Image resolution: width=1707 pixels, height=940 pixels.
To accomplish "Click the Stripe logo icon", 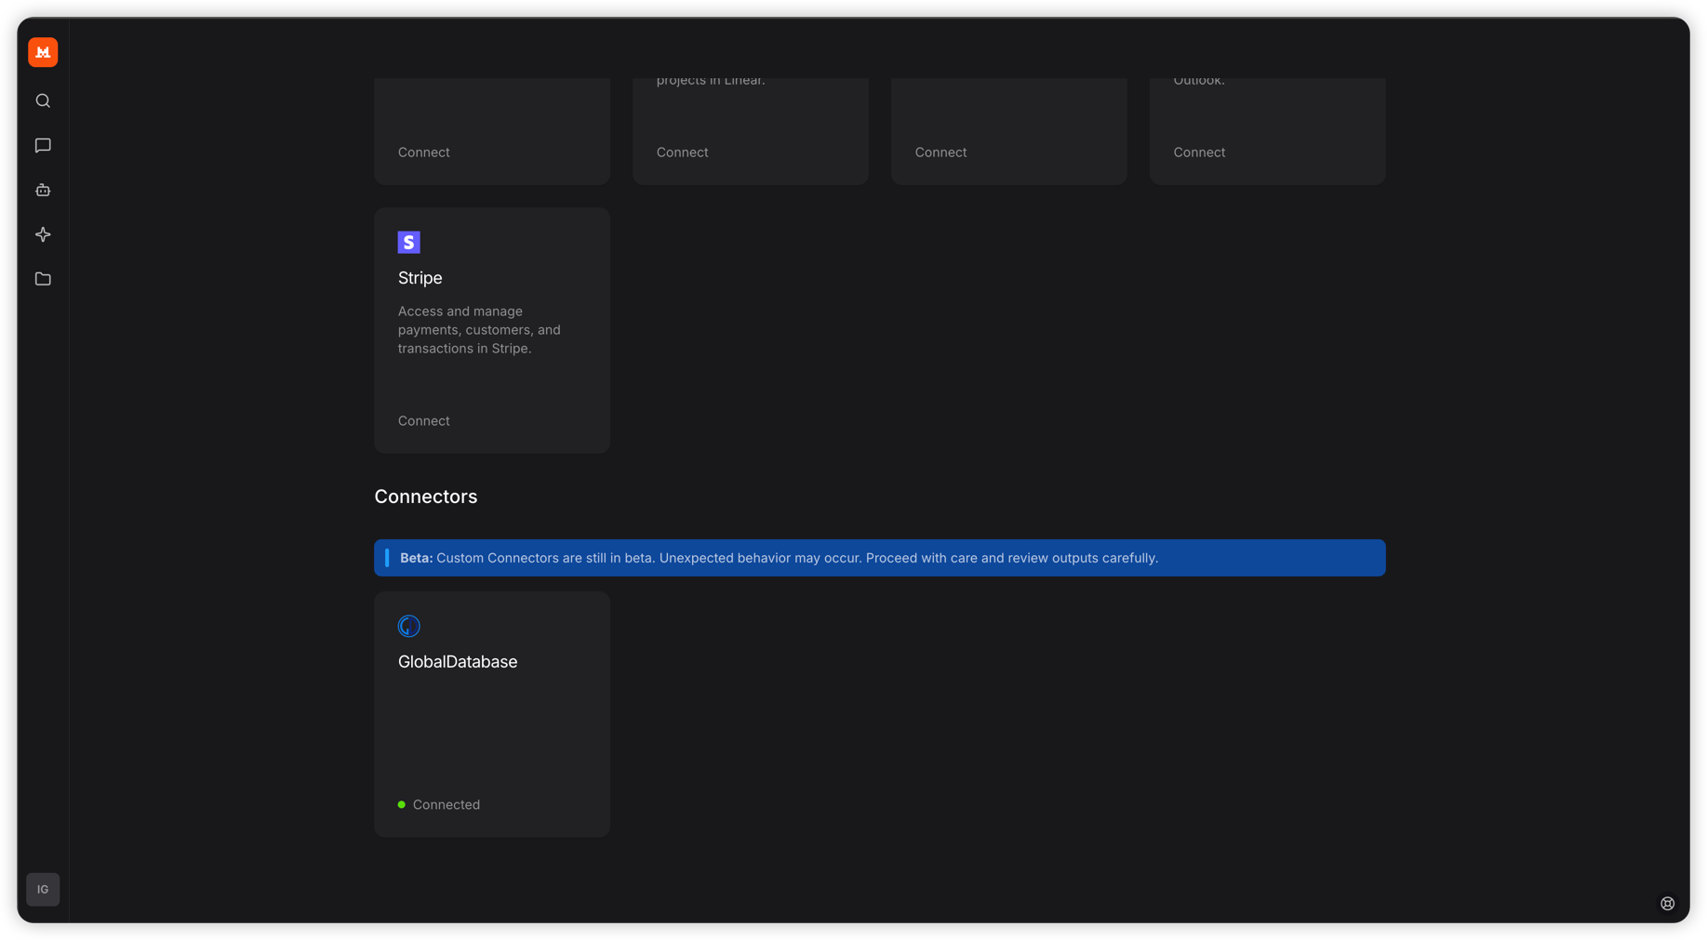I will point(409,242).
